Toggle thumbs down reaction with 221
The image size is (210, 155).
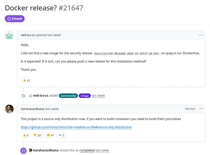[37, 135]
